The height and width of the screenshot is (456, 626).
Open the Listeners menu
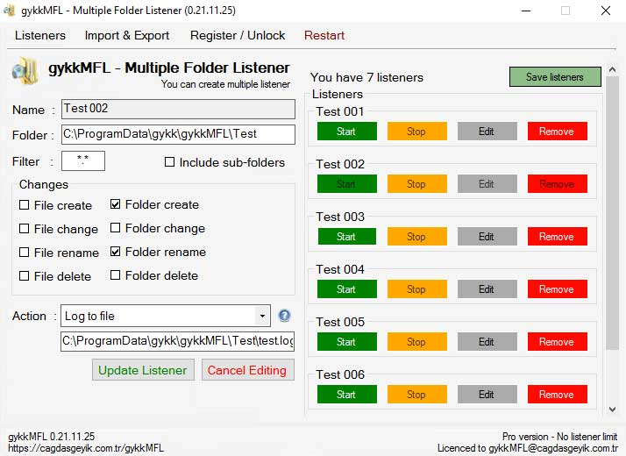point(40,35)
